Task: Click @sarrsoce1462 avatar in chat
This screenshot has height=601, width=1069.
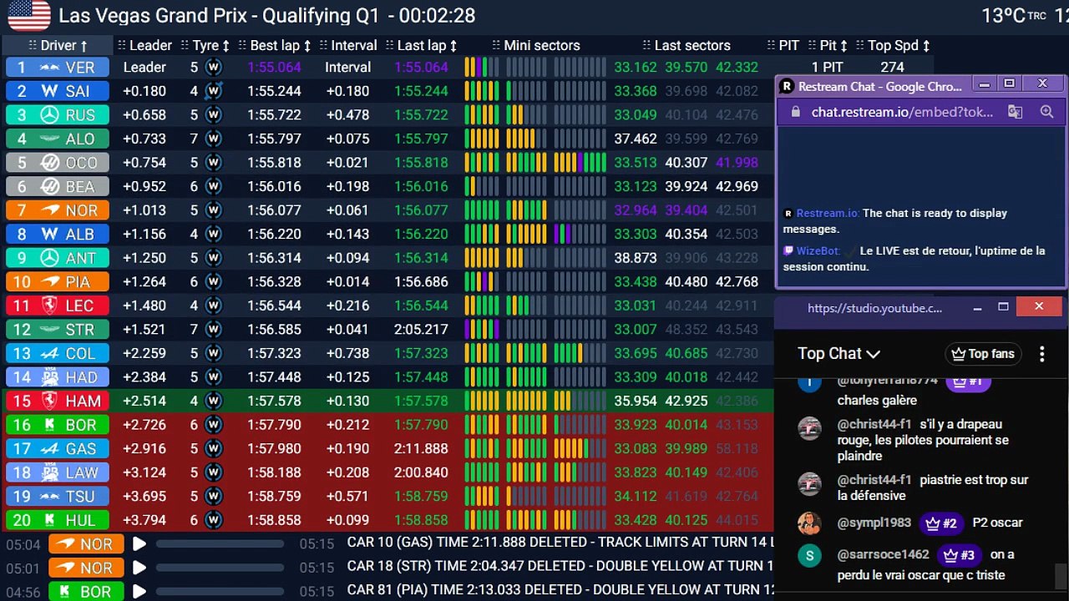Action: tap(809, 555)
